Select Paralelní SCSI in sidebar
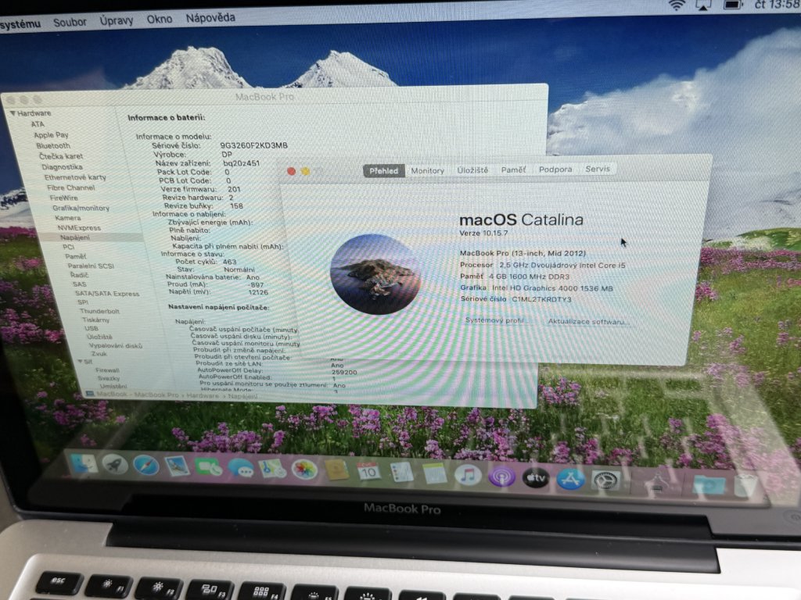The image size is (801, 600). tap(91, 266)
